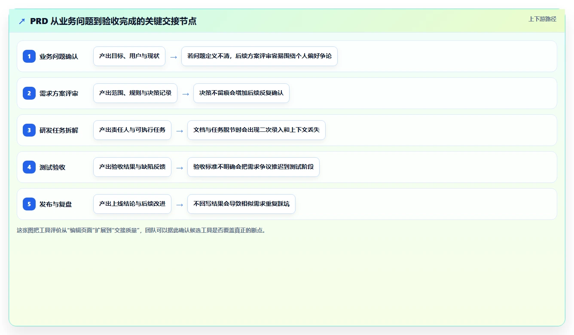The width and height of the screenshot is (574, 335).
Task: Click the "产出范围、规则与决策记录" chip
Action: click(x=135, y=93)
